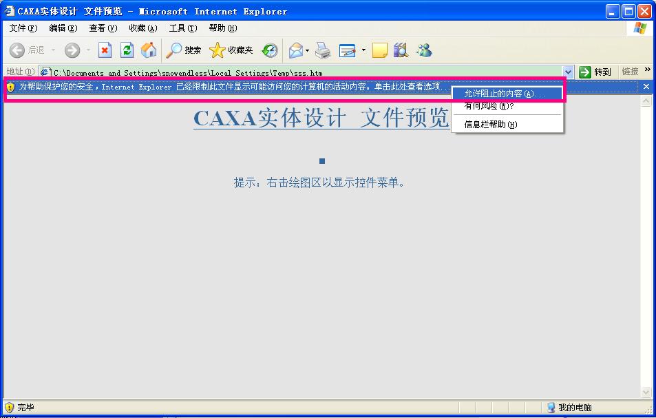
Task: Click the 我的电脑 security zone indicator
Action: 570,408
